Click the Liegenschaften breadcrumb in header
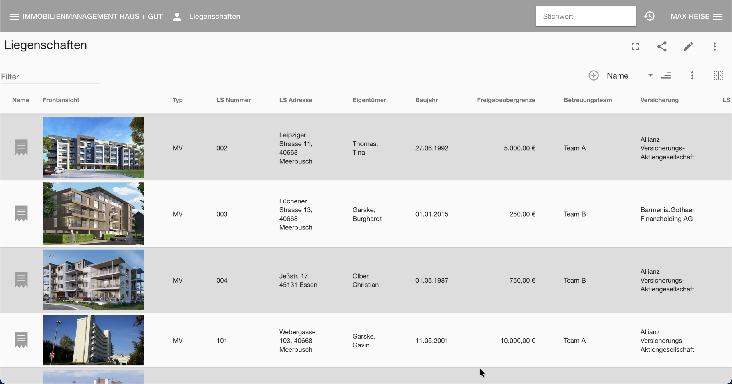 tap(214, 17)
